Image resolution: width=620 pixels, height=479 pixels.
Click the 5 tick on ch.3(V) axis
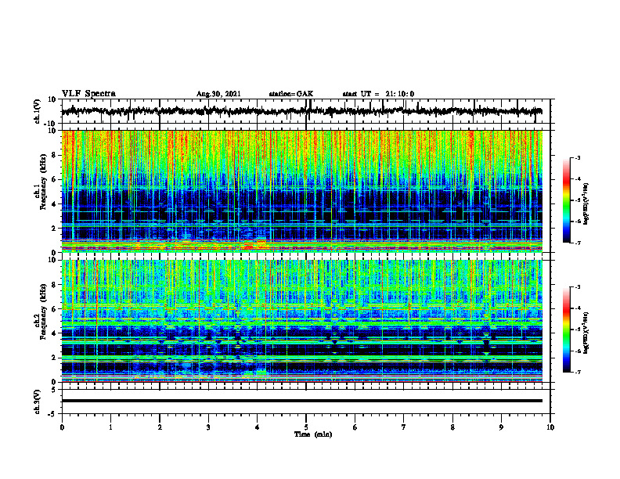click(x=55, y=390)
